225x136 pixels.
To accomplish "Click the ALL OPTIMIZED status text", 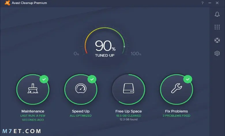I will pos(81,116).
